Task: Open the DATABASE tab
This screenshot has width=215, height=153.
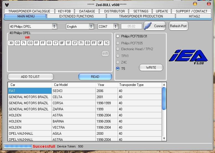Action: pyautogui.click(x=87, y=11)
